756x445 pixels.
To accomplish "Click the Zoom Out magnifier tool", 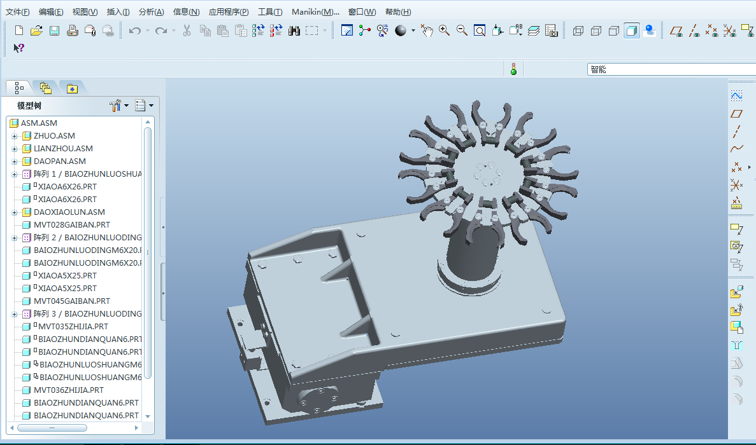I will [x=462, y=31].
